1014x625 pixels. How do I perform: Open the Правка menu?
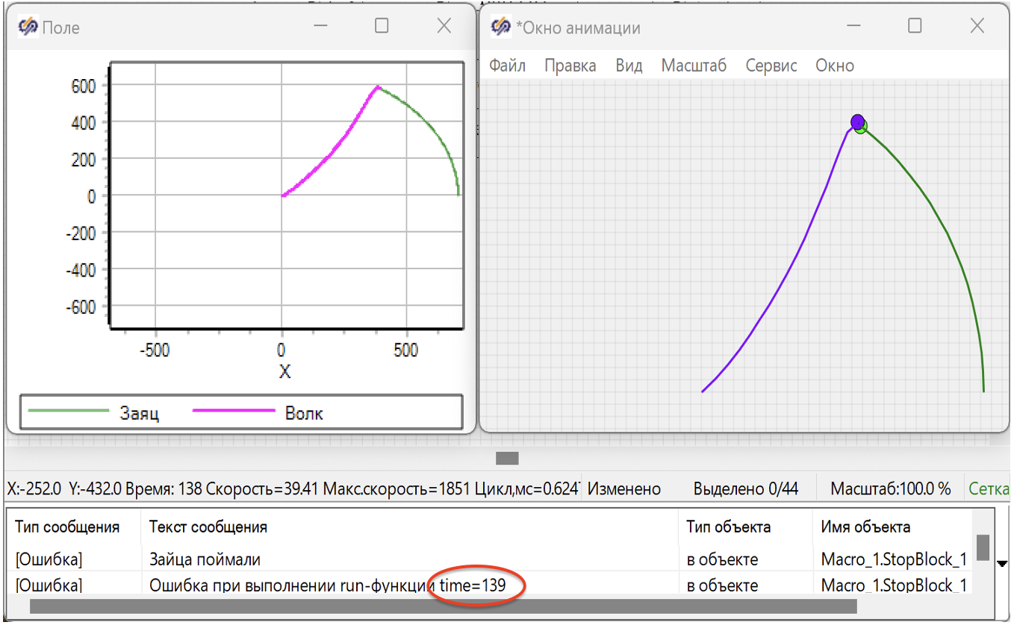[570, 66]
